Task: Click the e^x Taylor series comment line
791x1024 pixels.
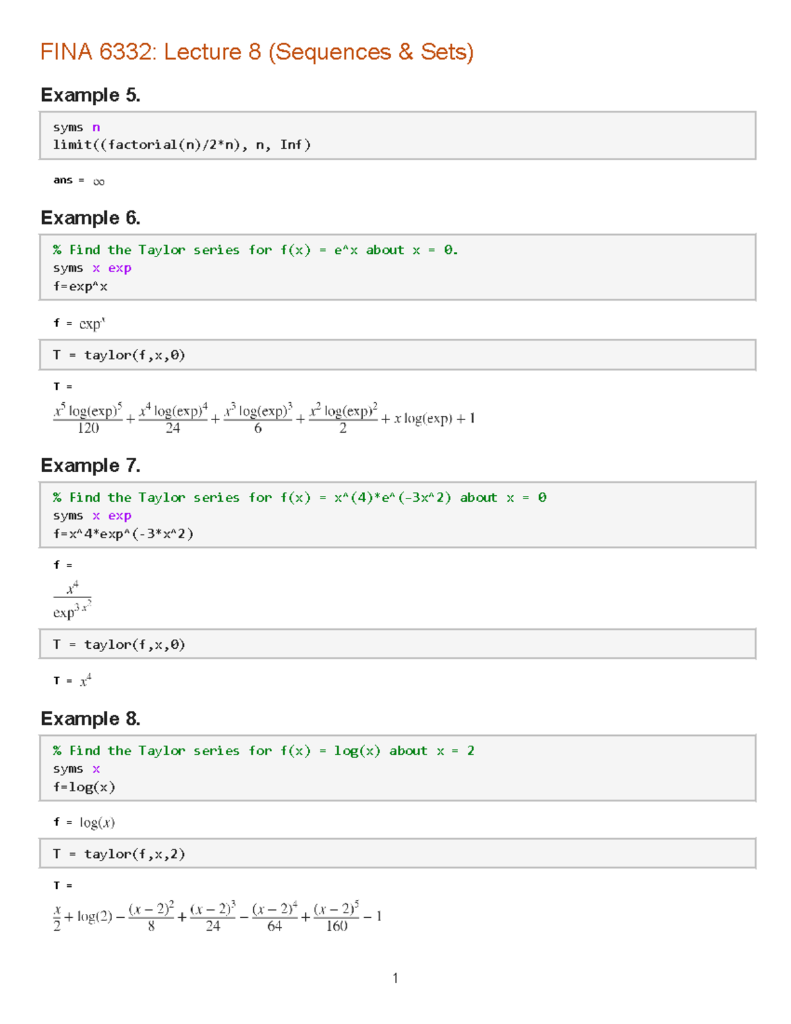Action: pos(255,250)
